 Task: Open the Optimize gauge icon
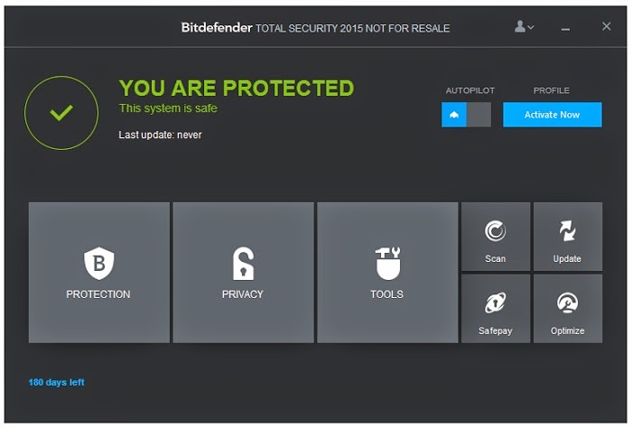click(567, 303)
